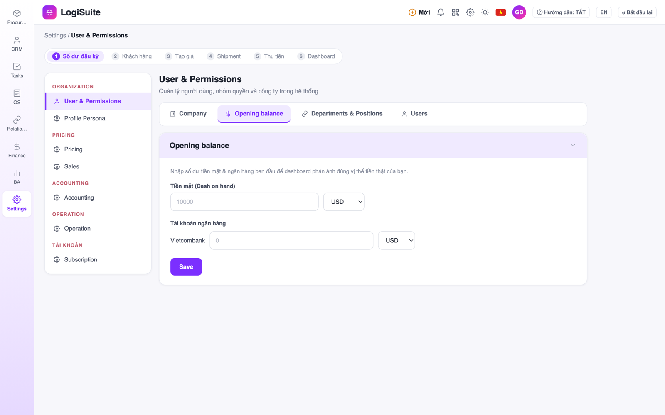Toggle light/dark theme sun icon
Image resolution: width=665 pixels, height=415 pixels.
485,12
